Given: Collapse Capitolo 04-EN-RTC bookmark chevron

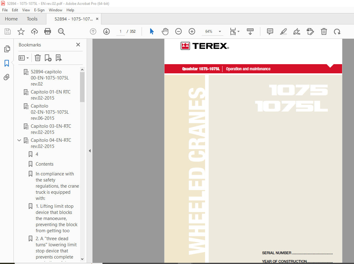Looking at the screenshot, I should 19,140.
